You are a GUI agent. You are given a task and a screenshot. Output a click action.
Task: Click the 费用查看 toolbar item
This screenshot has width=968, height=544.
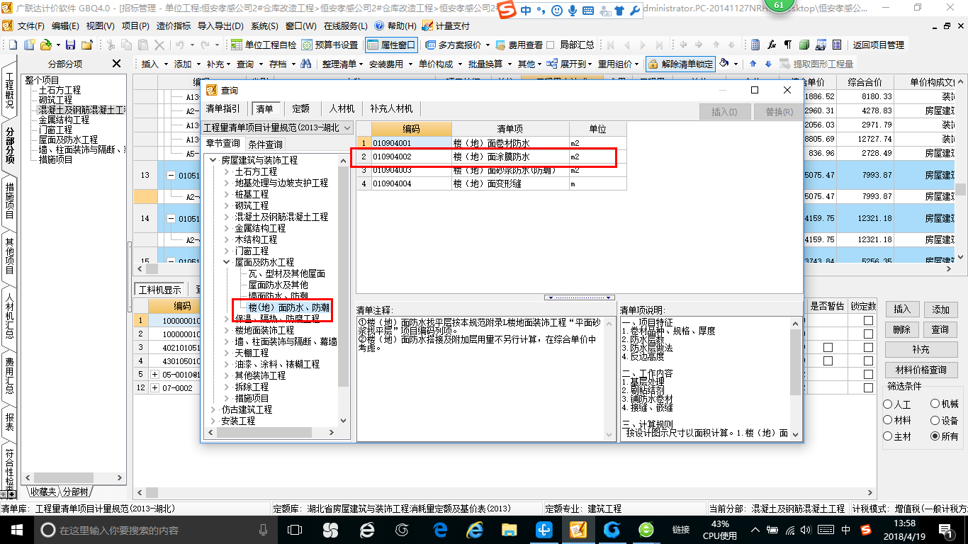pyautogui.click(x=518, y=45)
